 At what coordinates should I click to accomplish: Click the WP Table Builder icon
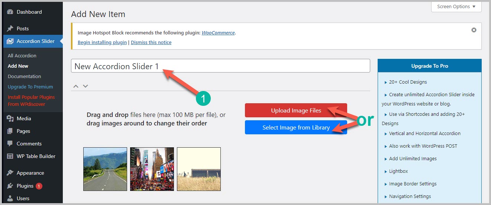click(x=10, y=156)
